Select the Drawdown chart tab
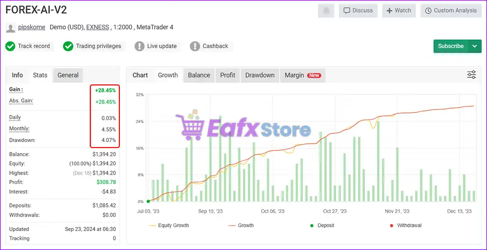 pos(260,75)
